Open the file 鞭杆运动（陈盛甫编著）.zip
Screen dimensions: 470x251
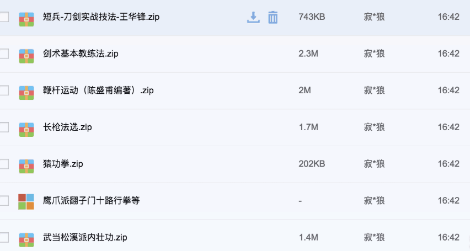[x=98, y=90]
